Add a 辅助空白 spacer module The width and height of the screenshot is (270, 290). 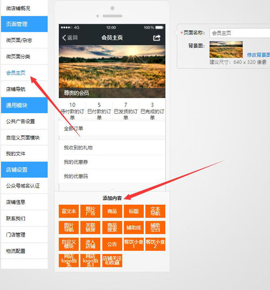click(156, 227)
